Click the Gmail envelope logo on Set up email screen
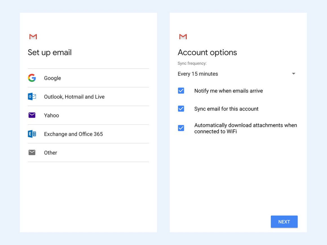 [33, 36]
